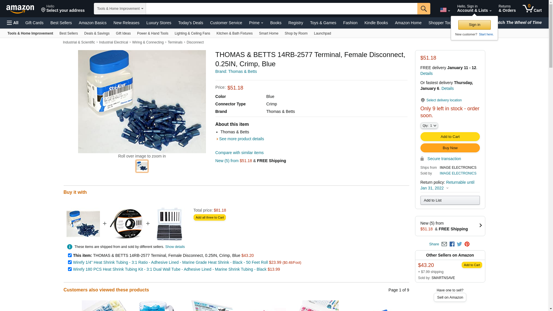This screenshot has width=553, height=311.
Task: Click inside the search input field
Action: [x=281, y=9]
